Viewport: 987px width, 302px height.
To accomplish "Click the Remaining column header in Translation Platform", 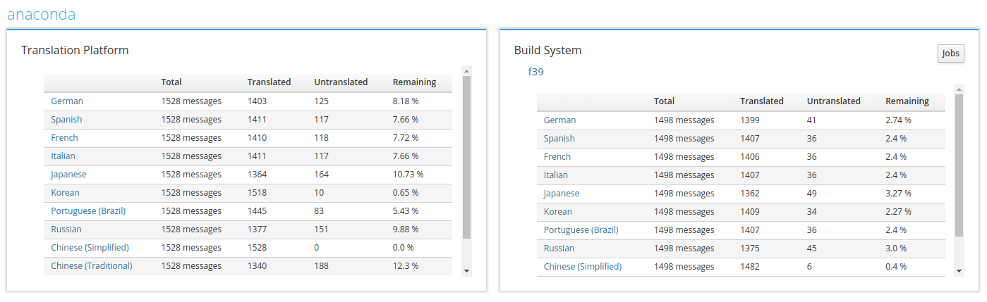I will click(x=414, y=82).
